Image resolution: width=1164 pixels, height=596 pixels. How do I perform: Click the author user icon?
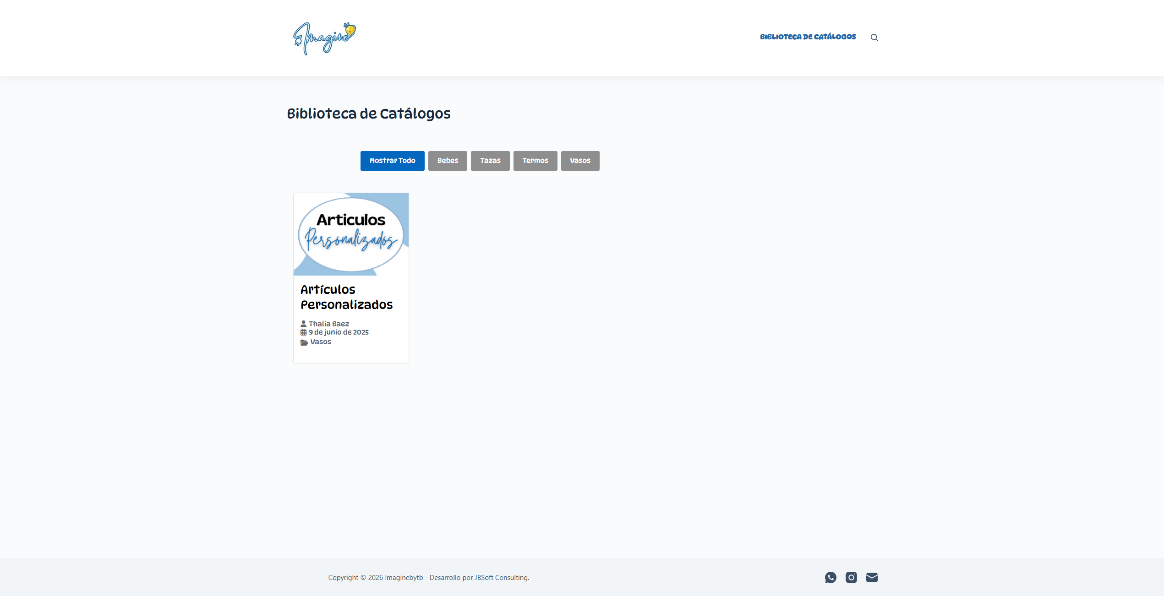pyautogui.click(x=303, y=324)
